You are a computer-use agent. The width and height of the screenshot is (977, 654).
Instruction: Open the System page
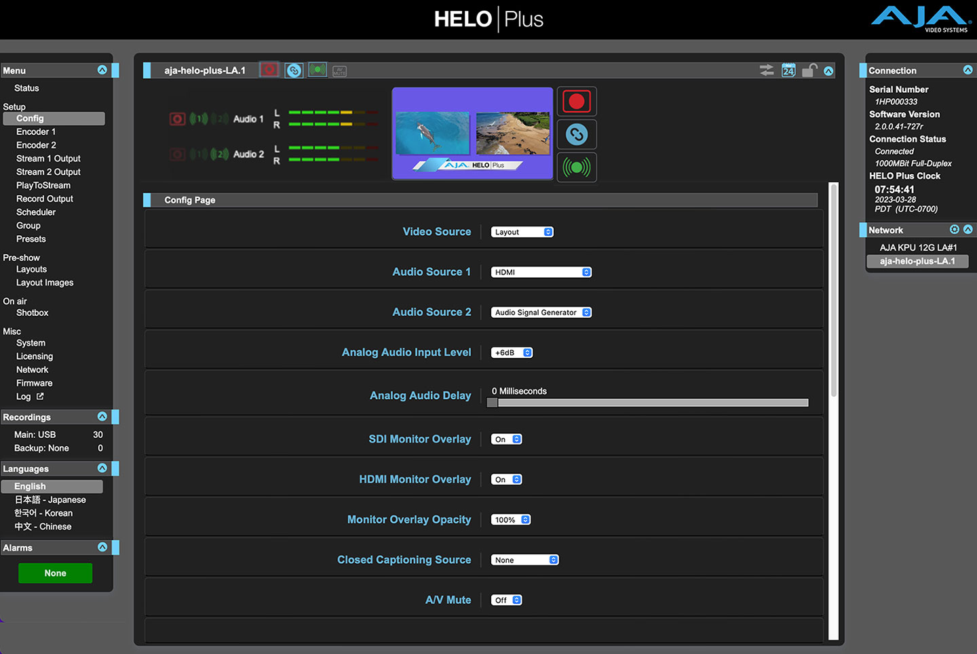(x=31, y=343)
